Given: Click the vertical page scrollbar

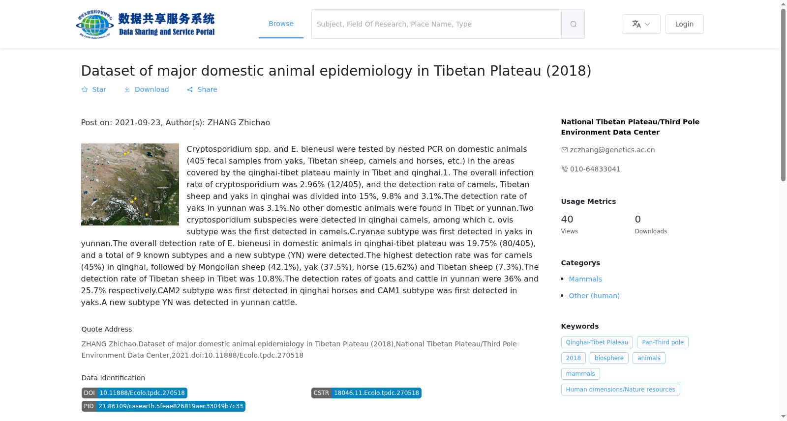Looking at the screenshot, I should (x=783, y=210).
